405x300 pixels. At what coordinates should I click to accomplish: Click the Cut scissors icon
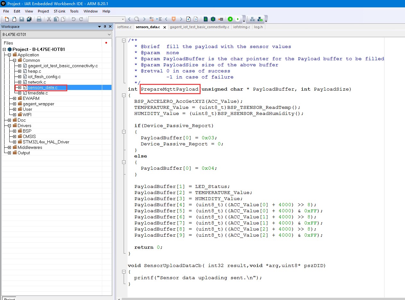49,19
